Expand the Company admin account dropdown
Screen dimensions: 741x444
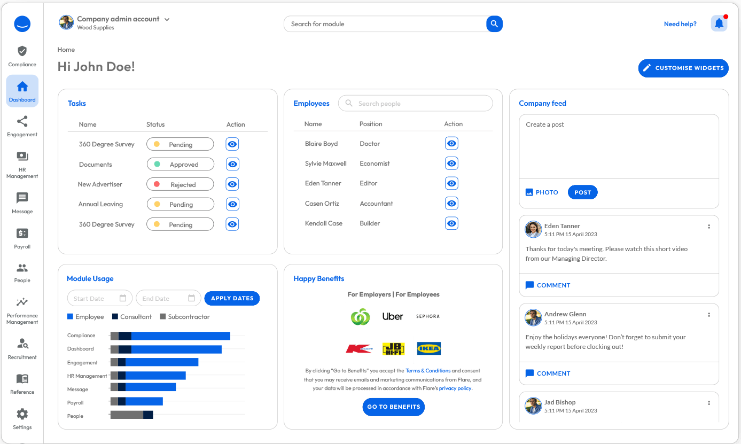tap(167, 19)
